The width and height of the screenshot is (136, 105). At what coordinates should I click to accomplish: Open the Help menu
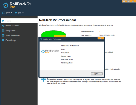pyautogui.click(x=19, y=13)
